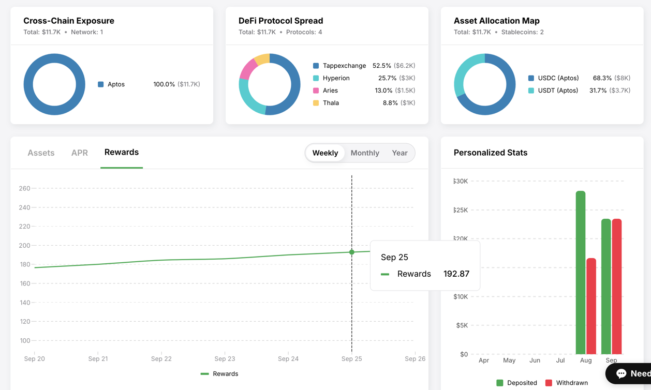Switch to the Assets tab
651x390 pixels.
click(x=41, y=153)
